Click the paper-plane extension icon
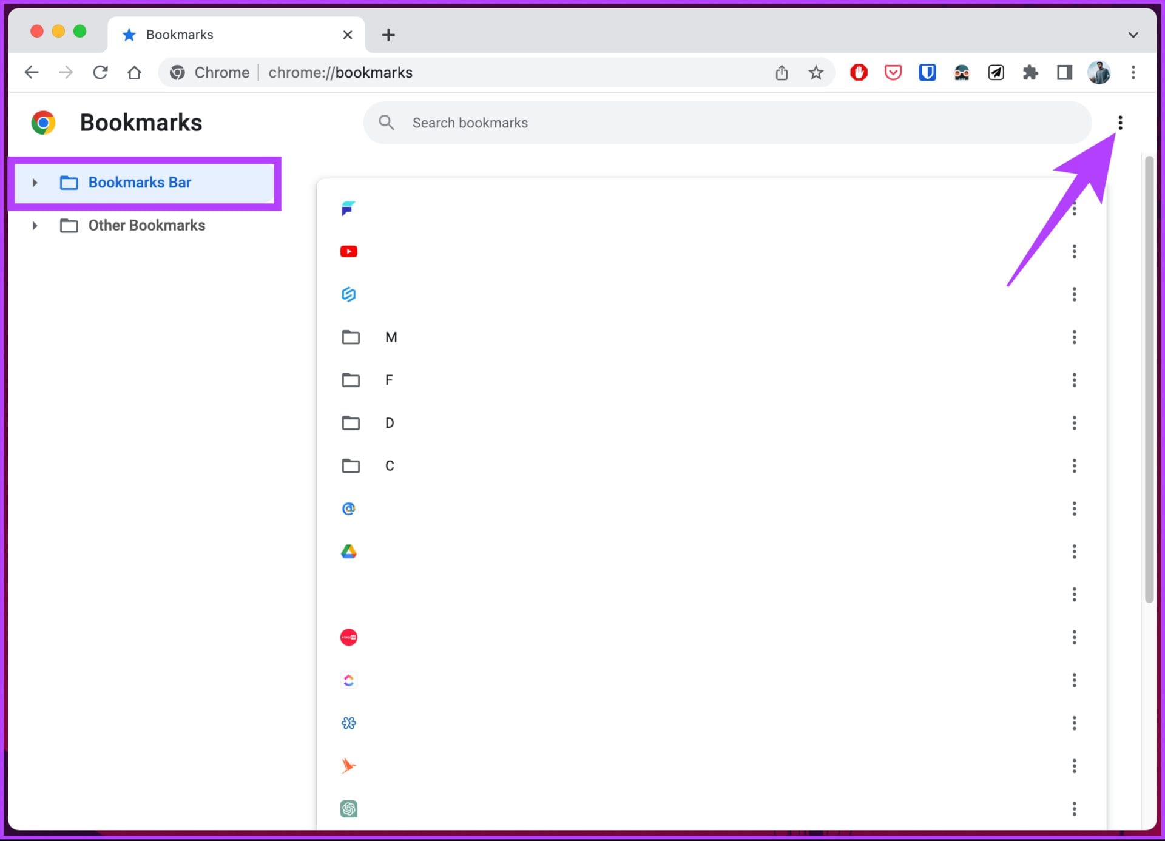 click(x=996, y=73)
